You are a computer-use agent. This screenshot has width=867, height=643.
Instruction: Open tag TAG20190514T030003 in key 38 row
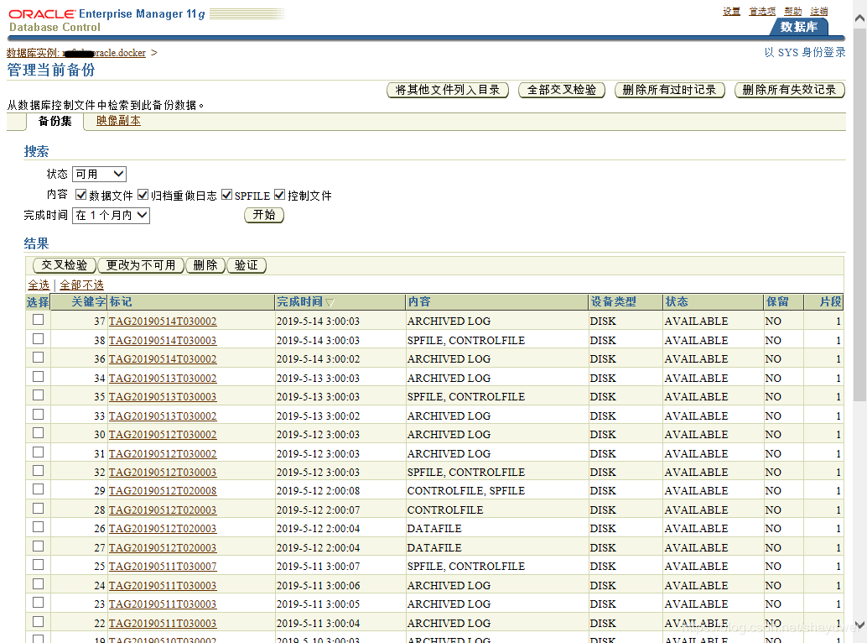(163, 340)
